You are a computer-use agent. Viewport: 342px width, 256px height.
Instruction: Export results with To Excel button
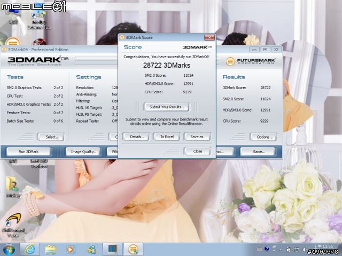[x=167, y=137]
